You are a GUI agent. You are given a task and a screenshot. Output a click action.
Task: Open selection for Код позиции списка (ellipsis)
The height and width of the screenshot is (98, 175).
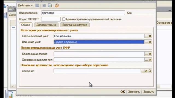pyautogui.click(x=146, y=54)
